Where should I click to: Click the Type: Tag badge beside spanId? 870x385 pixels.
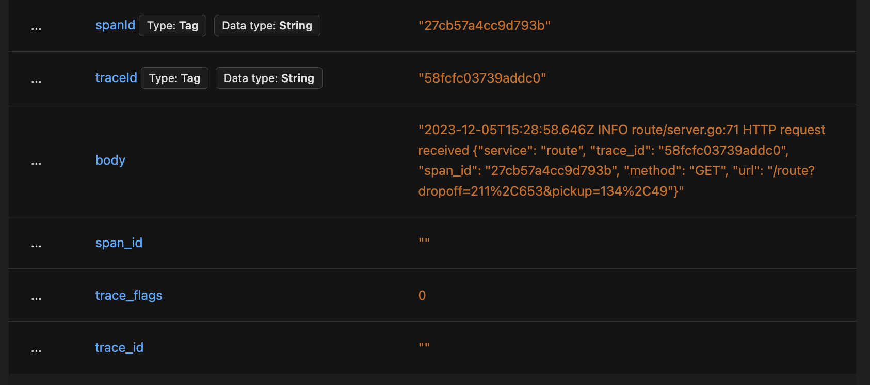pyautogui.click(x=173, y=26)
